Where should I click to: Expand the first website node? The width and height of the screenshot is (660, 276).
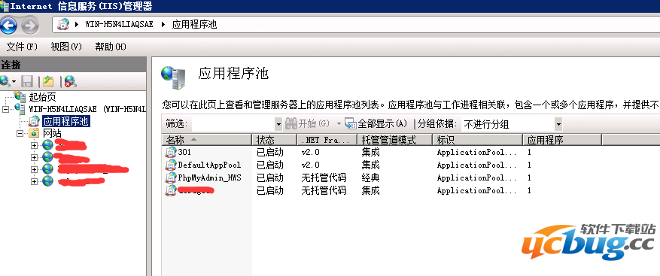coord(34,145)
